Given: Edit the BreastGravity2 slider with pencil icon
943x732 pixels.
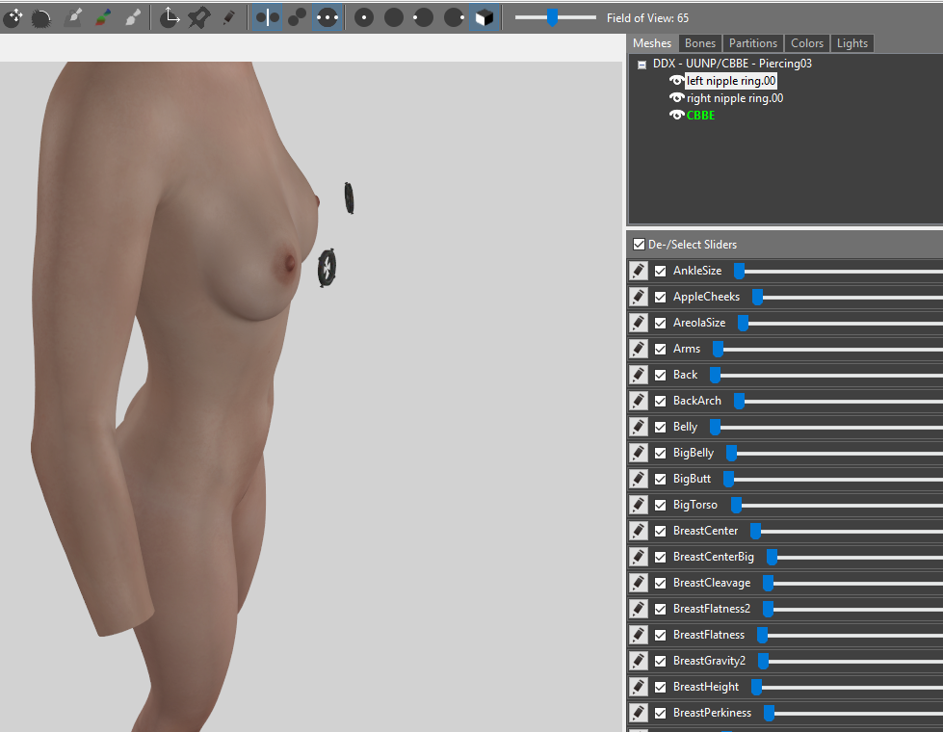Looking at the screenshot, I should [639, 661].
